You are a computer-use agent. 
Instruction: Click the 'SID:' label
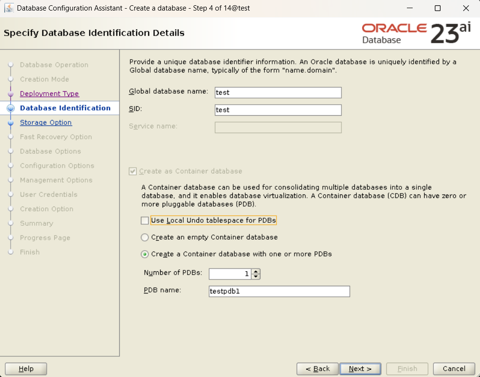pyautogui.click(x=135, y=109)
